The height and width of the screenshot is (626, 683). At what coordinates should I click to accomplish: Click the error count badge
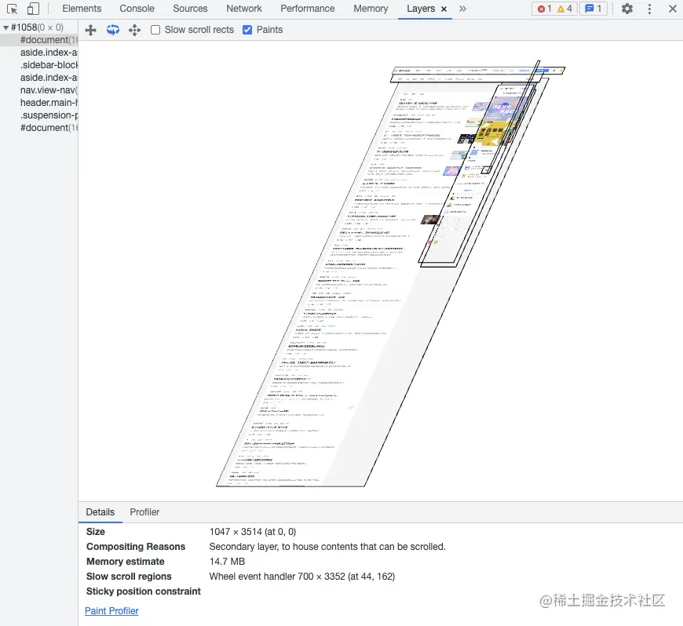tap(544, 9)
